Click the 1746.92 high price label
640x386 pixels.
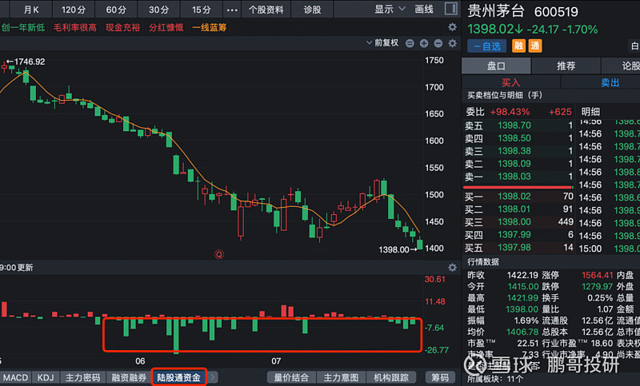pos(30,62)
